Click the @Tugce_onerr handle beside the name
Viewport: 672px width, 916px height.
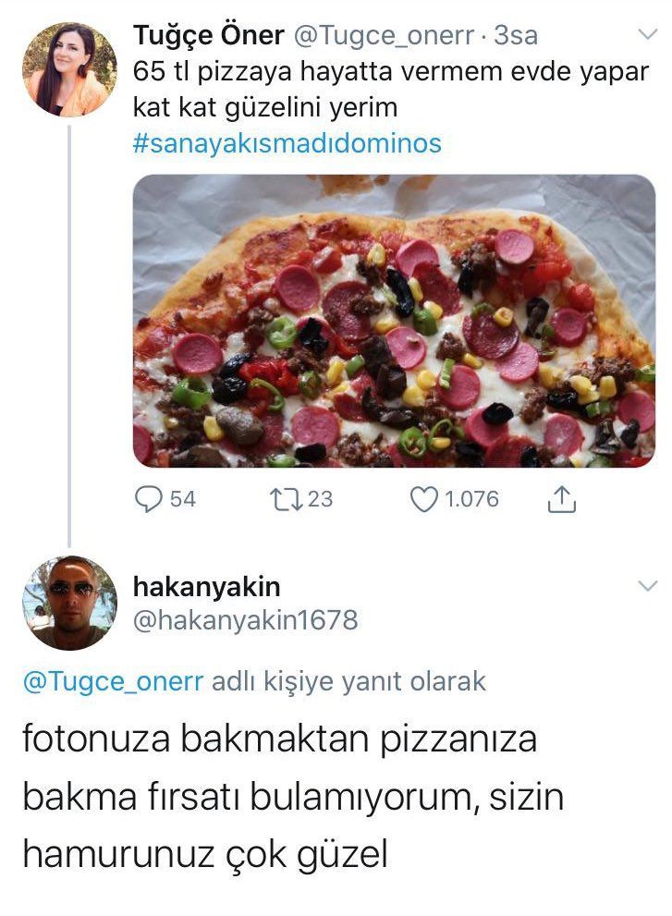point(388,36)
